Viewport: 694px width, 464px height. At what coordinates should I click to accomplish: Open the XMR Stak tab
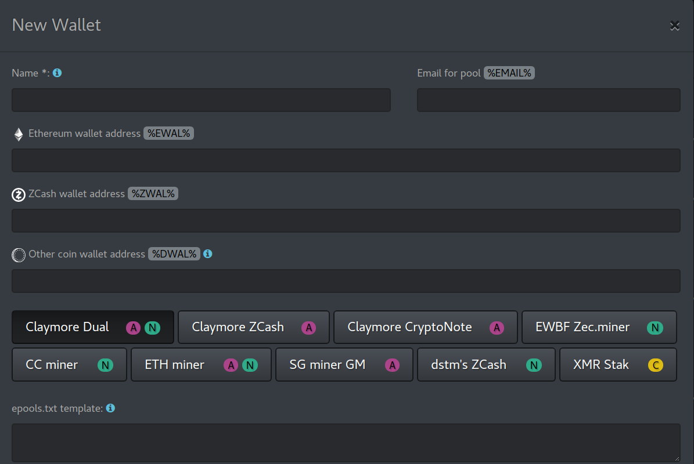[619, 365]
